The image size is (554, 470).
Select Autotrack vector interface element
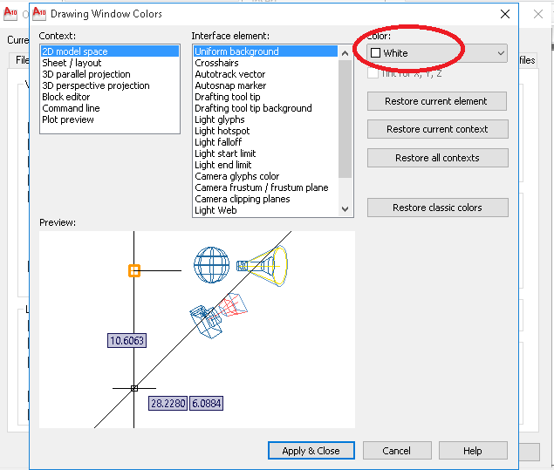(x=265, y=74)
